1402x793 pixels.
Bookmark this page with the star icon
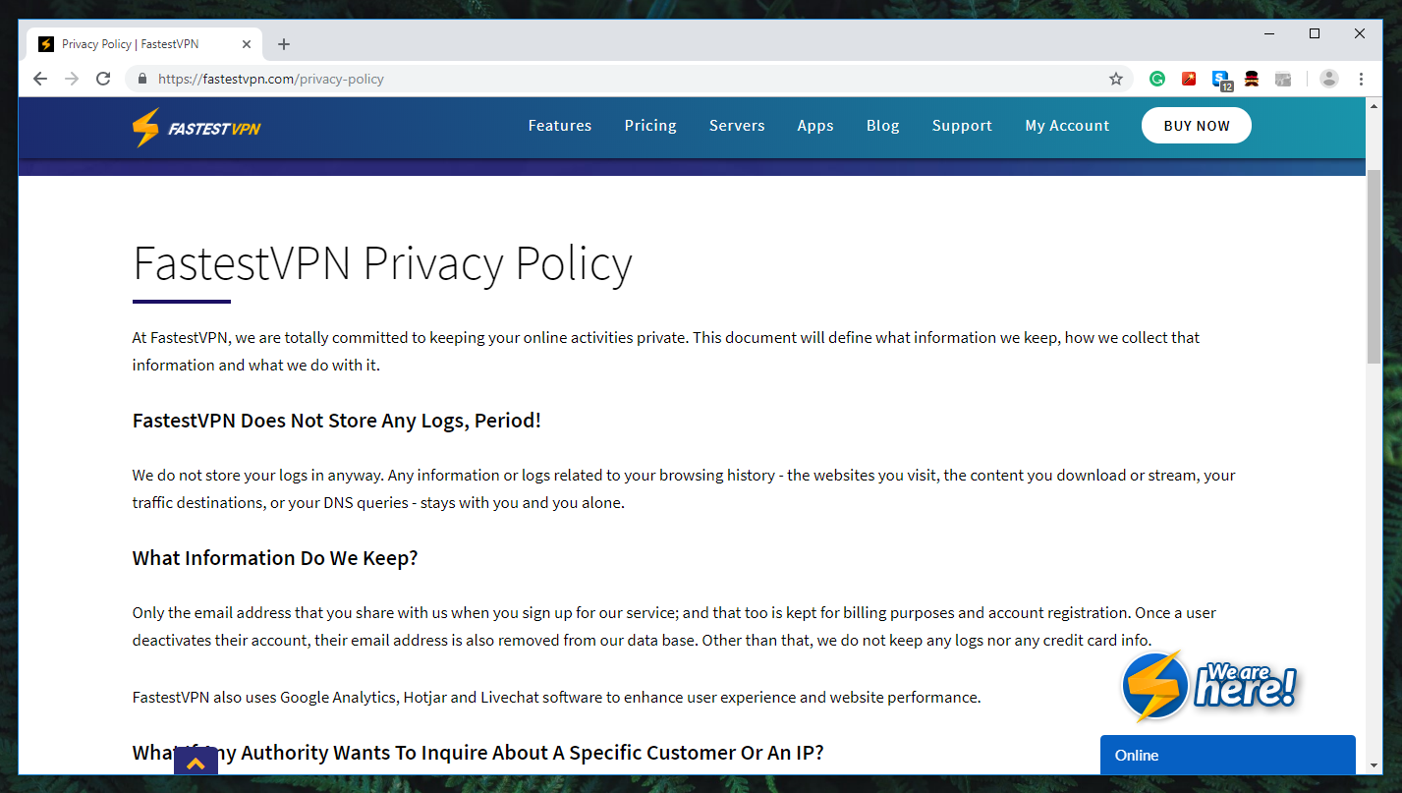tap(1116, 79)
